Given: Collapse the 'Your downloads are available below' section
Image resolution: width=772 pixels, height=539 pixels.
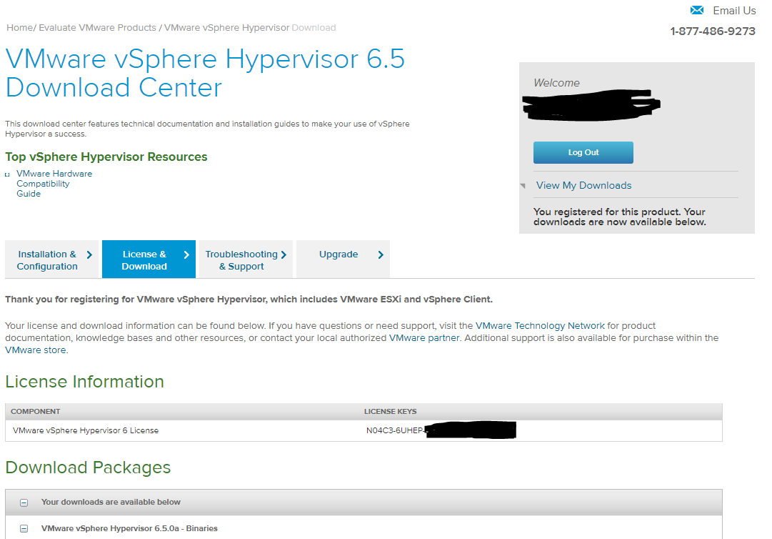Looking at the screenshot, I should 24,503.
